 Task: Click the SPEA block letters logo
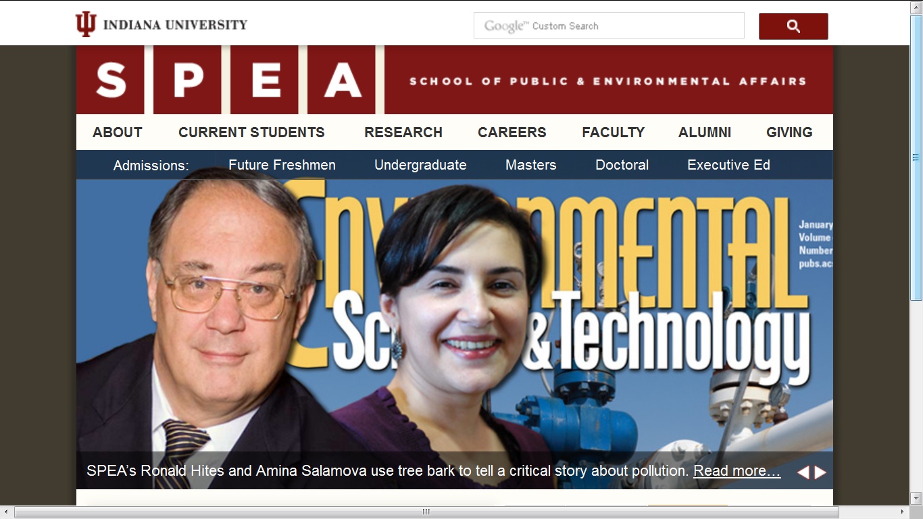tap(230, 80)
